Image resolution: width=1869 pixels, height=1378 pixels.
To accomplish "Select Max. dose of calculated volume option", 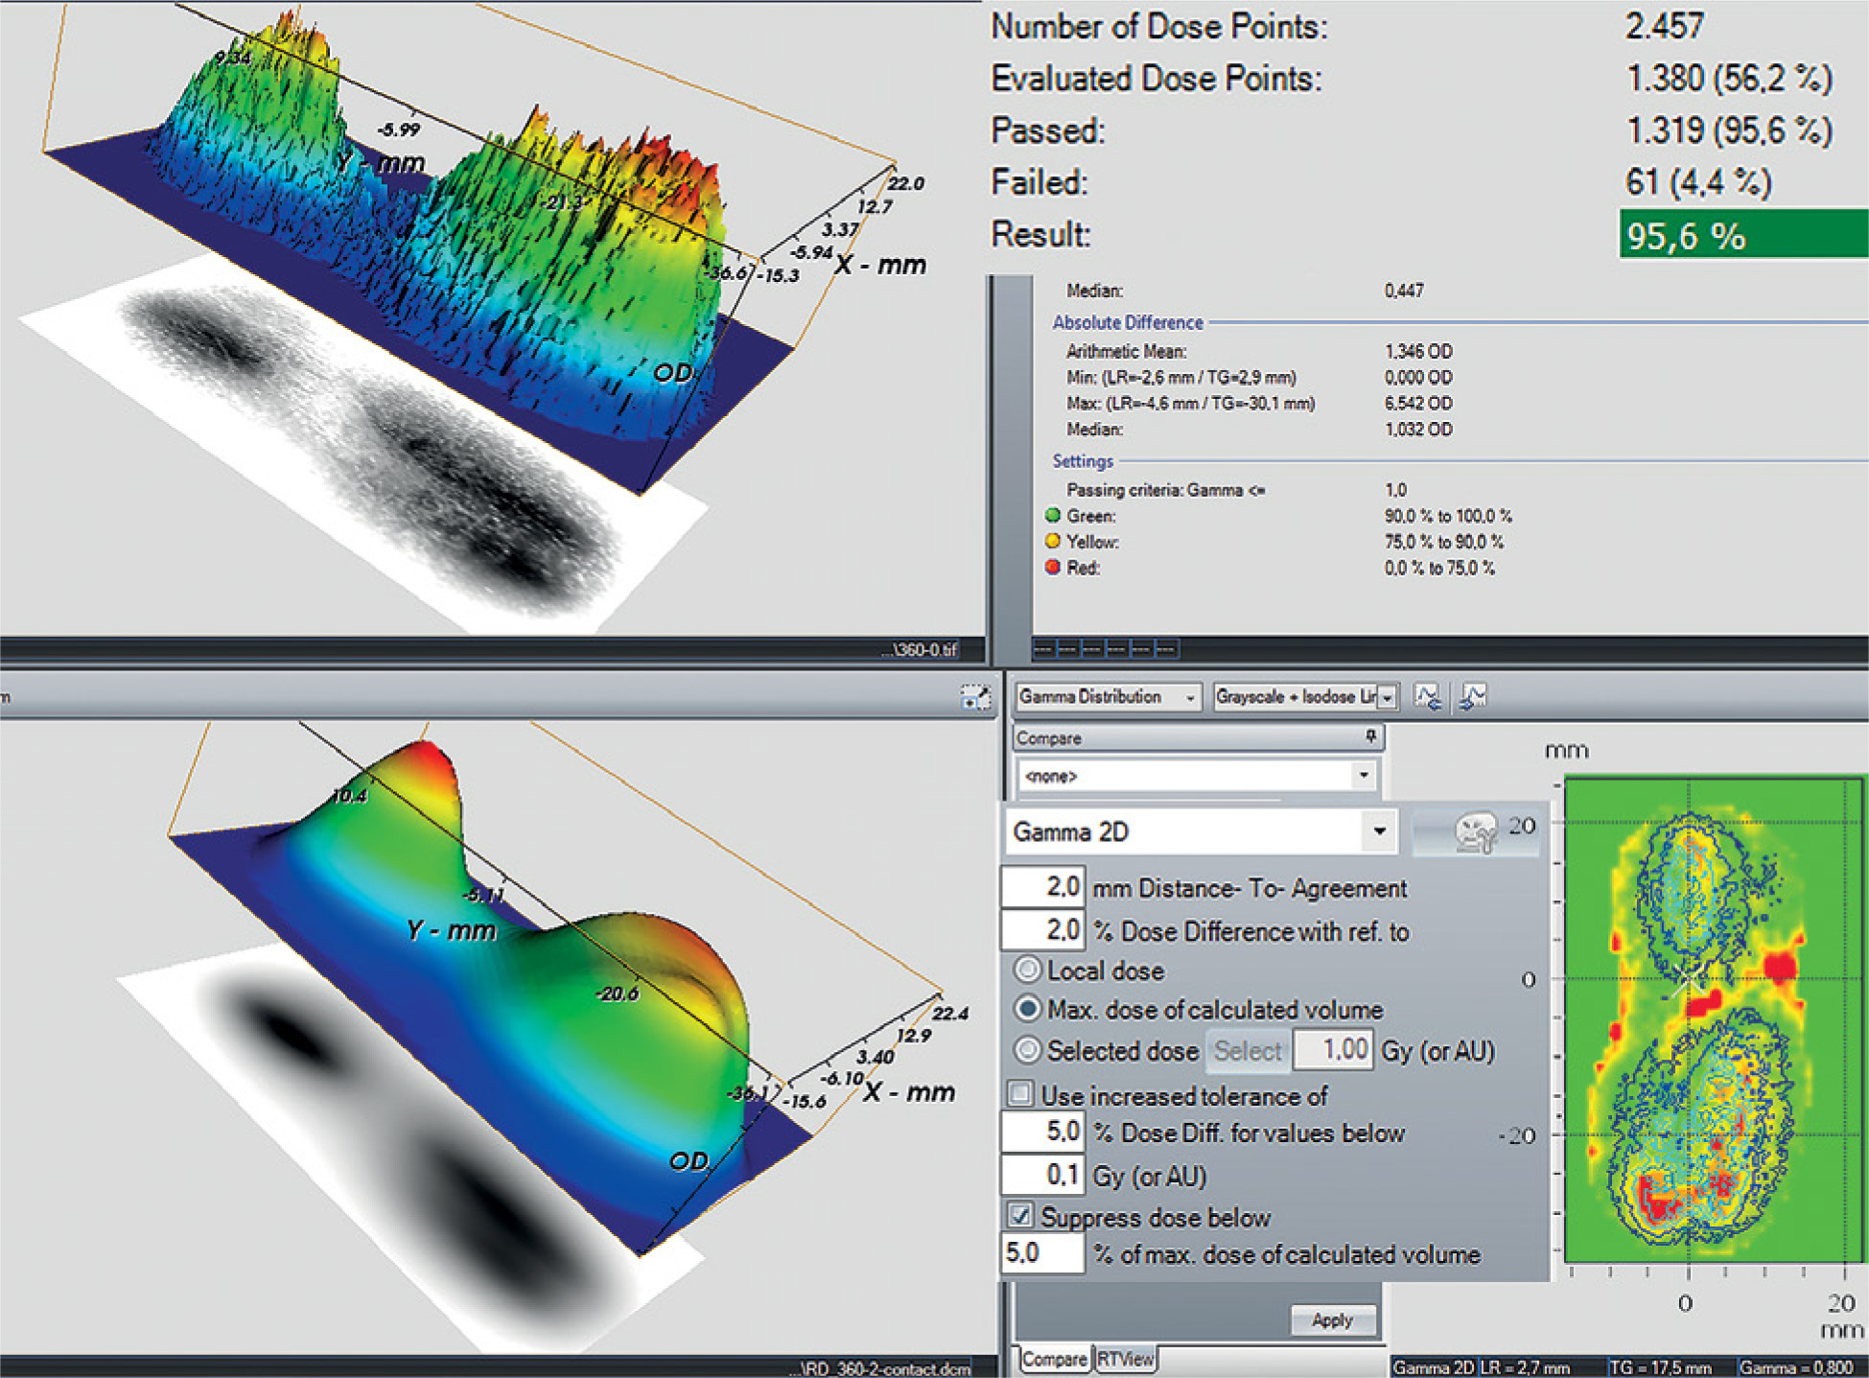I will tap(1027, 1009).
